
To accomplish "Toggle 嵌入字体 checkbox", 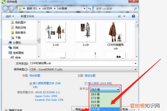I will click(86, 84).
